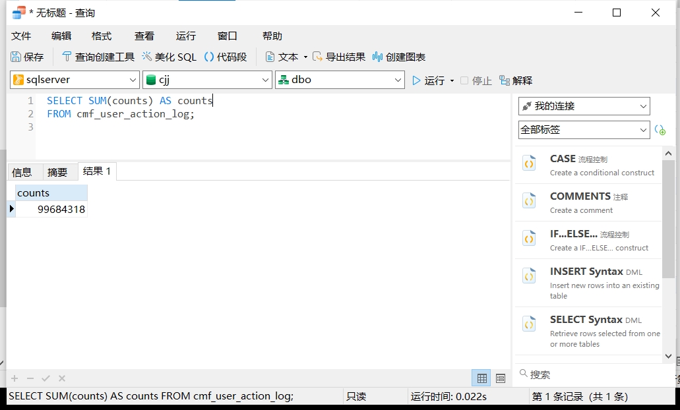The width and height of the screenshot is (680, 410).
Task: Open the cjj database dropdown
Action: 207,80
